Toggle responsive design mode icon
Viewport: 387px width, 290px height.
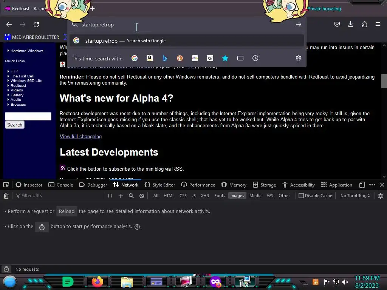(362, 185)
